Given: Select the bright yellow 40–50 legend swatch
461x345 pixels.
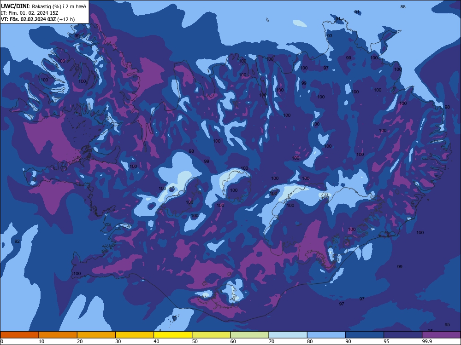Looking at the screenshot, I should click(x=173, y=335).
